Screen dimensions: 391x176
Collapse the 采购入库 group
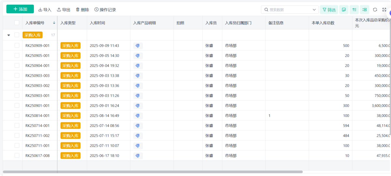pos(9,35)
